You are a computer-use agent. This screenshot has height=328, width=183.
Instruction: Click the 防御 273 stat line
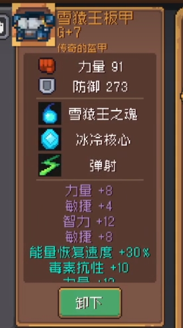(100, 86)
